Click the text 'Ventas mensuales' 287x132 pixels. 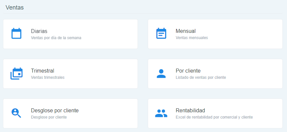coord(192,38)
